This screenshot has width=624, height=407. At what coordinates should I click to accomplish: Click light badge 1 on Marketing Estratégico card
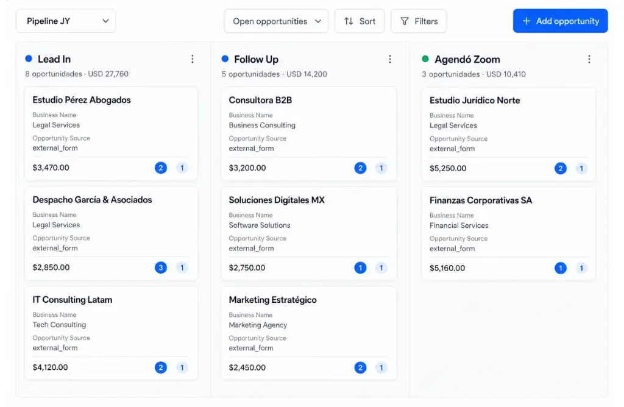(x=381, y=368)
